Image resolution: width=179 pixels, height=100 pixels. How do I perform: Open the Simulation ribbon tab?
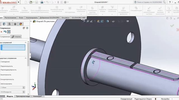[x=65, y=18]
